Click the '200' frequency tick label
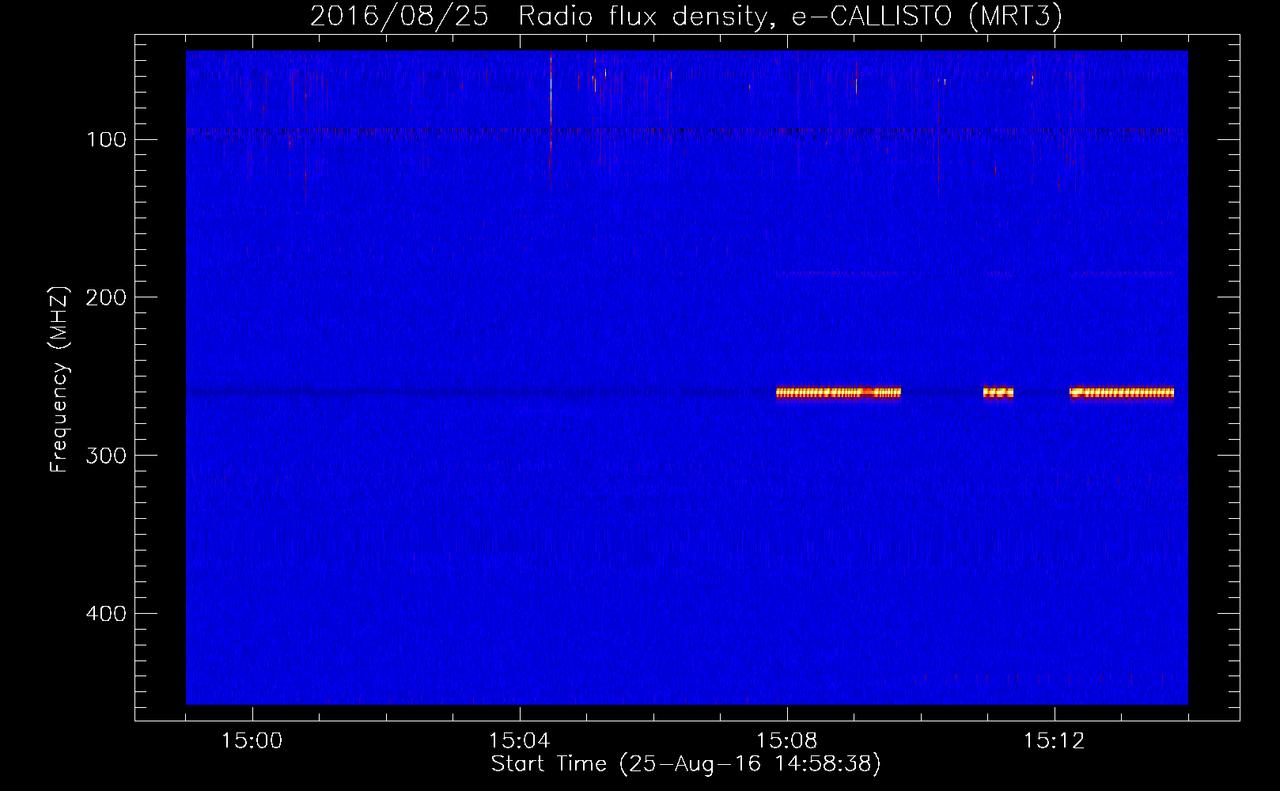This screenshot has height=791, width=1280. point(106,297)
